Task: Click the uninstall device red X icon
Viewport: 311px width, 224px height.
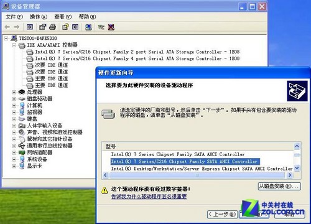Action: pyautogui.click(x=111, y=27)
